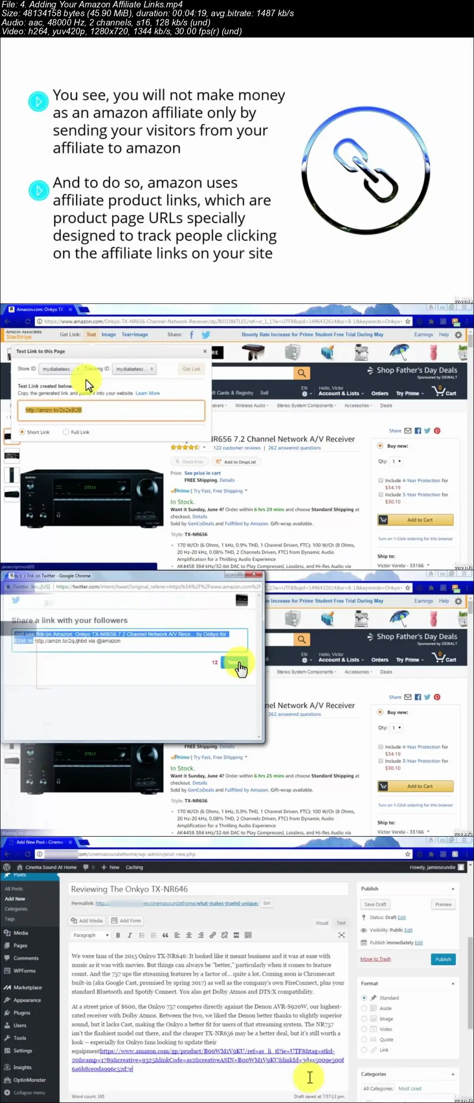This screenshot has width=474, height=1103.
Task: Open distraction-free writing mode icon
Action: pos(342,935)
